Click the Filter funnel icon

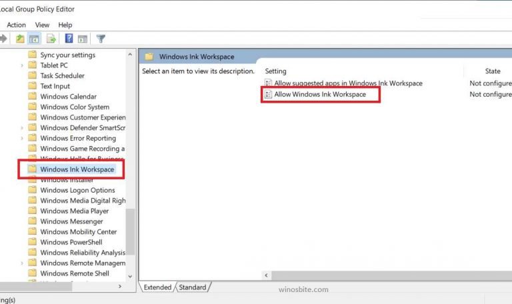pos(101,39)
